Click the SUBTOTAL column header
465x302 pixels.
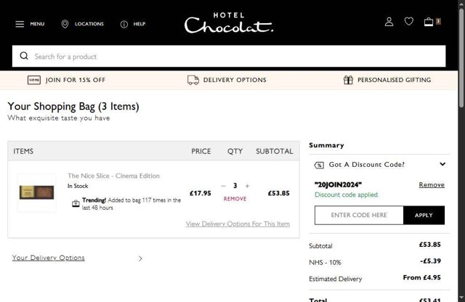(275, 152)
